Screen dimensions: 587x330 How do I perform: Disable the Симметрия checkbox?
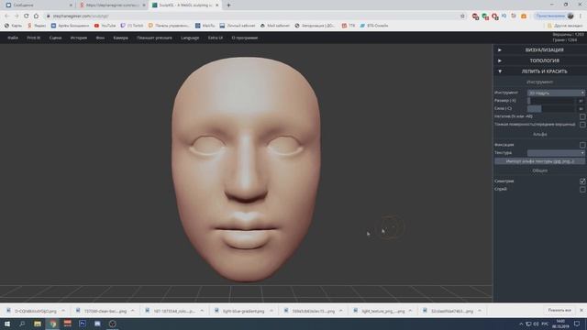(x=582, y=181)
